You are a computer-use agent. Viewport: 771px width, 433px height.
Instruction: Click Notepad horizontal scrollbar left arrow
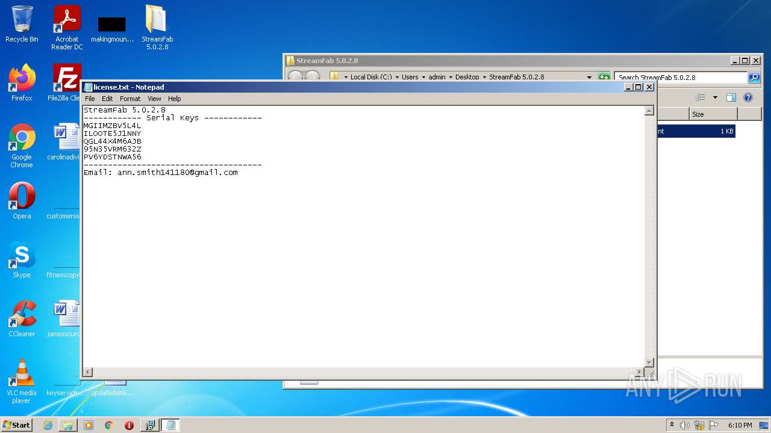click(88, 372)
